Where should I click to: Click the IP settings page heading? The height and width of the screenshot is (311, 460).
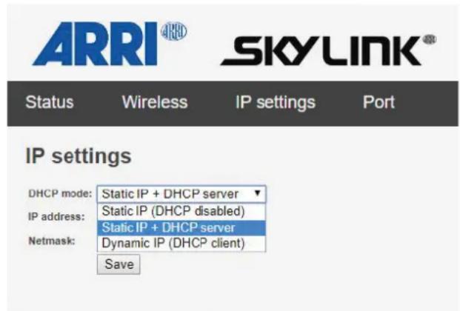pyautogui.click(x=79, y=156)
